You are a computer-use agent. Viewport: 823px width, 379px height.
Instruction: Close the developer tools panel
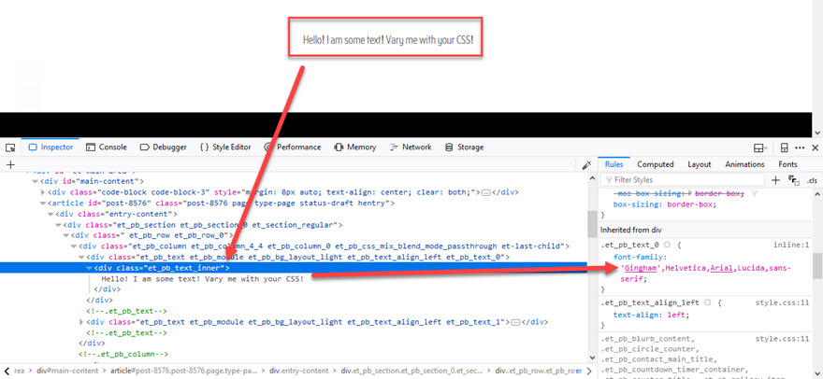[x=816, y=147]
